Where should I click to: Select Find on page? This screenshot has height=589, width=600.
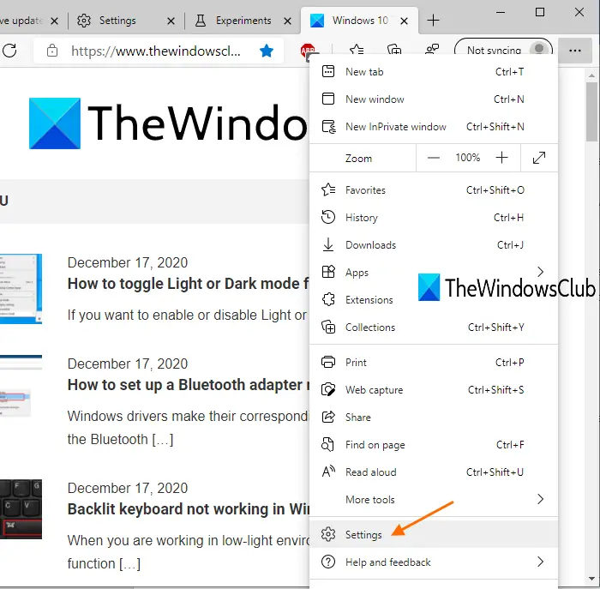tap(434, 445)
